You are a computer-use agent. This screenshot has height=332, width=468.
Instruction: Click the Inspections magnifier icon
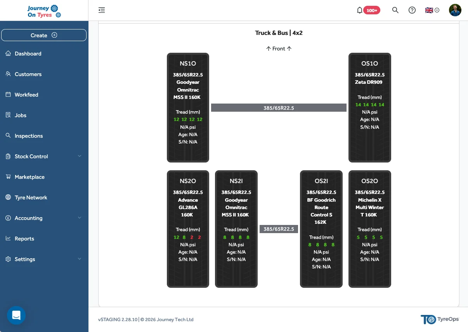point(8,136)
